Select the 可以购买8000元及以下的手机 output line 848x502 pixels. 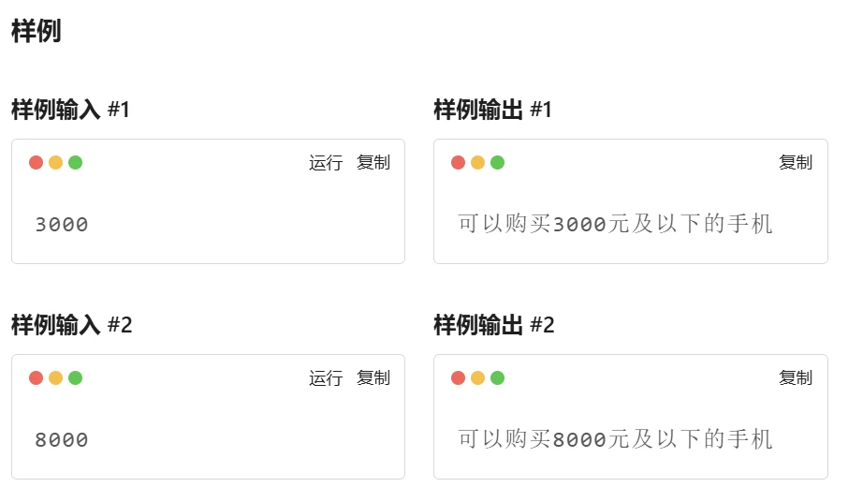[x=615, y=438]
